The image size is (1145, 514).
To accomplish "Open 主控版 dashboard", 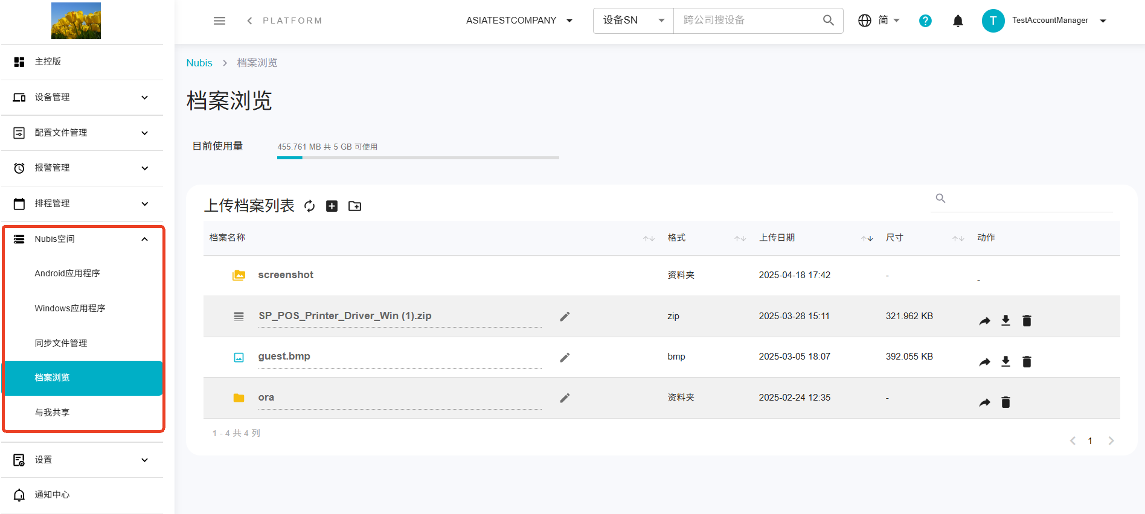I will (82, 62).
